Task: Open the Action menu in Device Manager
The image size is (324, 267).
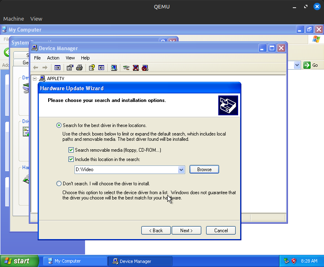Action: (x=53, y=58)
